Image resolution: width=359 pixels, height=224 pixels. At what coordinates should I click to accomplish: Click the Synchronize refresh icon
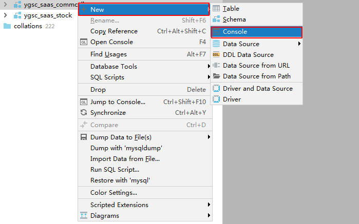coord(84,112)
